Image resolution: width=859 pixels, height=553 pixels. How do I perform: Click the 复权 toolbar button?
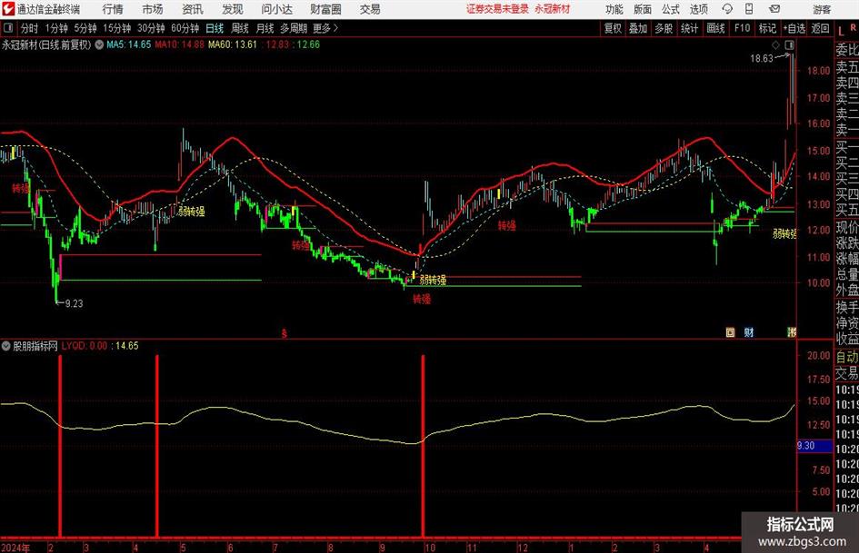[x=613, y=28]
